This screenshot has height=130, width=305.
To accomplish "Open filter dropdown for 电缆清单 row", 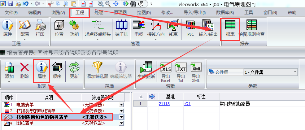I will 121,105.
